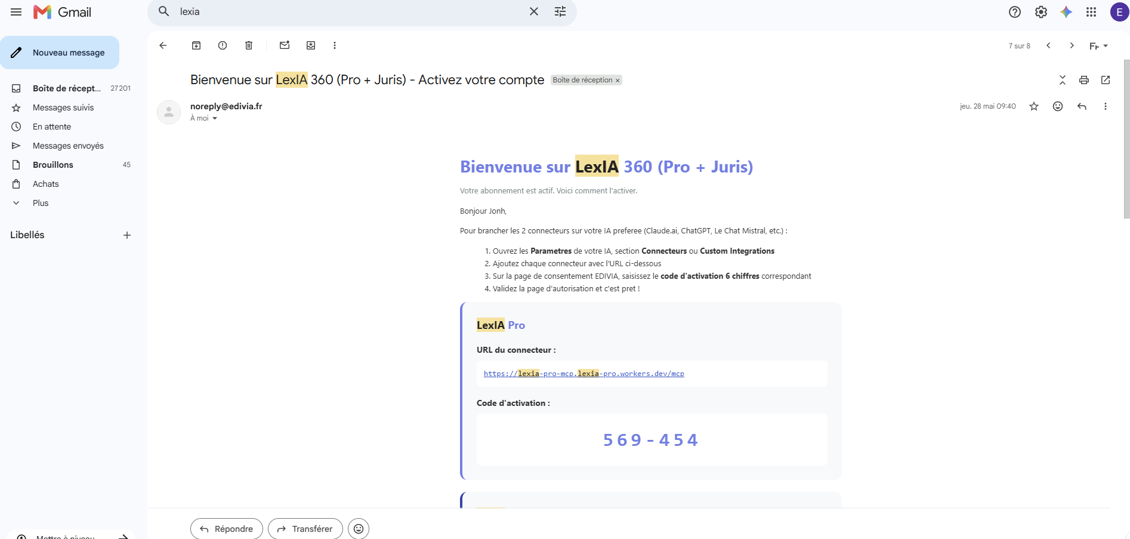The width and height of the screenshot is (1130, 539).
Task: Create new label plus icon
Action: [x=127, y=235]
